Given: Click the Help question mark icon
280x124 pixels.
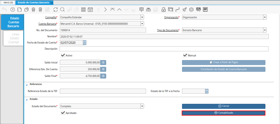Looking at the screenshot, I should (12, 10).
